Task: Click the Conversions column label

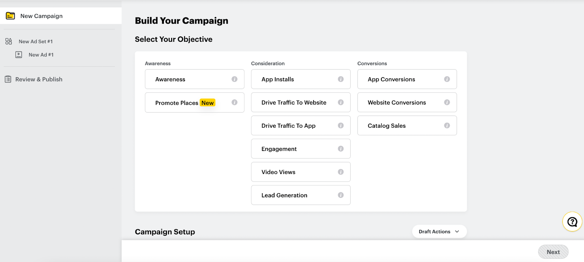Action: pyautogui.click(x=372, y=63)
